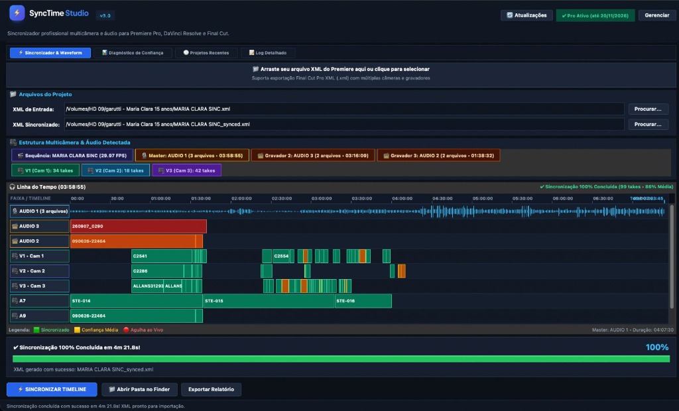
Task: Open Atualizações updates button
Action: 526,15
